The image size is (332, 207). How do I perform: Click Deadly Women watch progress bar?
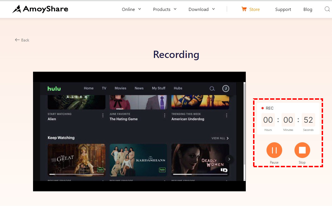[x=200, y=175]
